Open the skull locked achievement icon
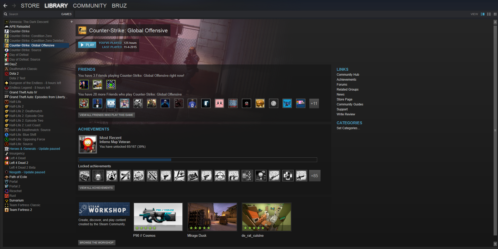Viewport: 498px width, 249px height. [98, 176]
